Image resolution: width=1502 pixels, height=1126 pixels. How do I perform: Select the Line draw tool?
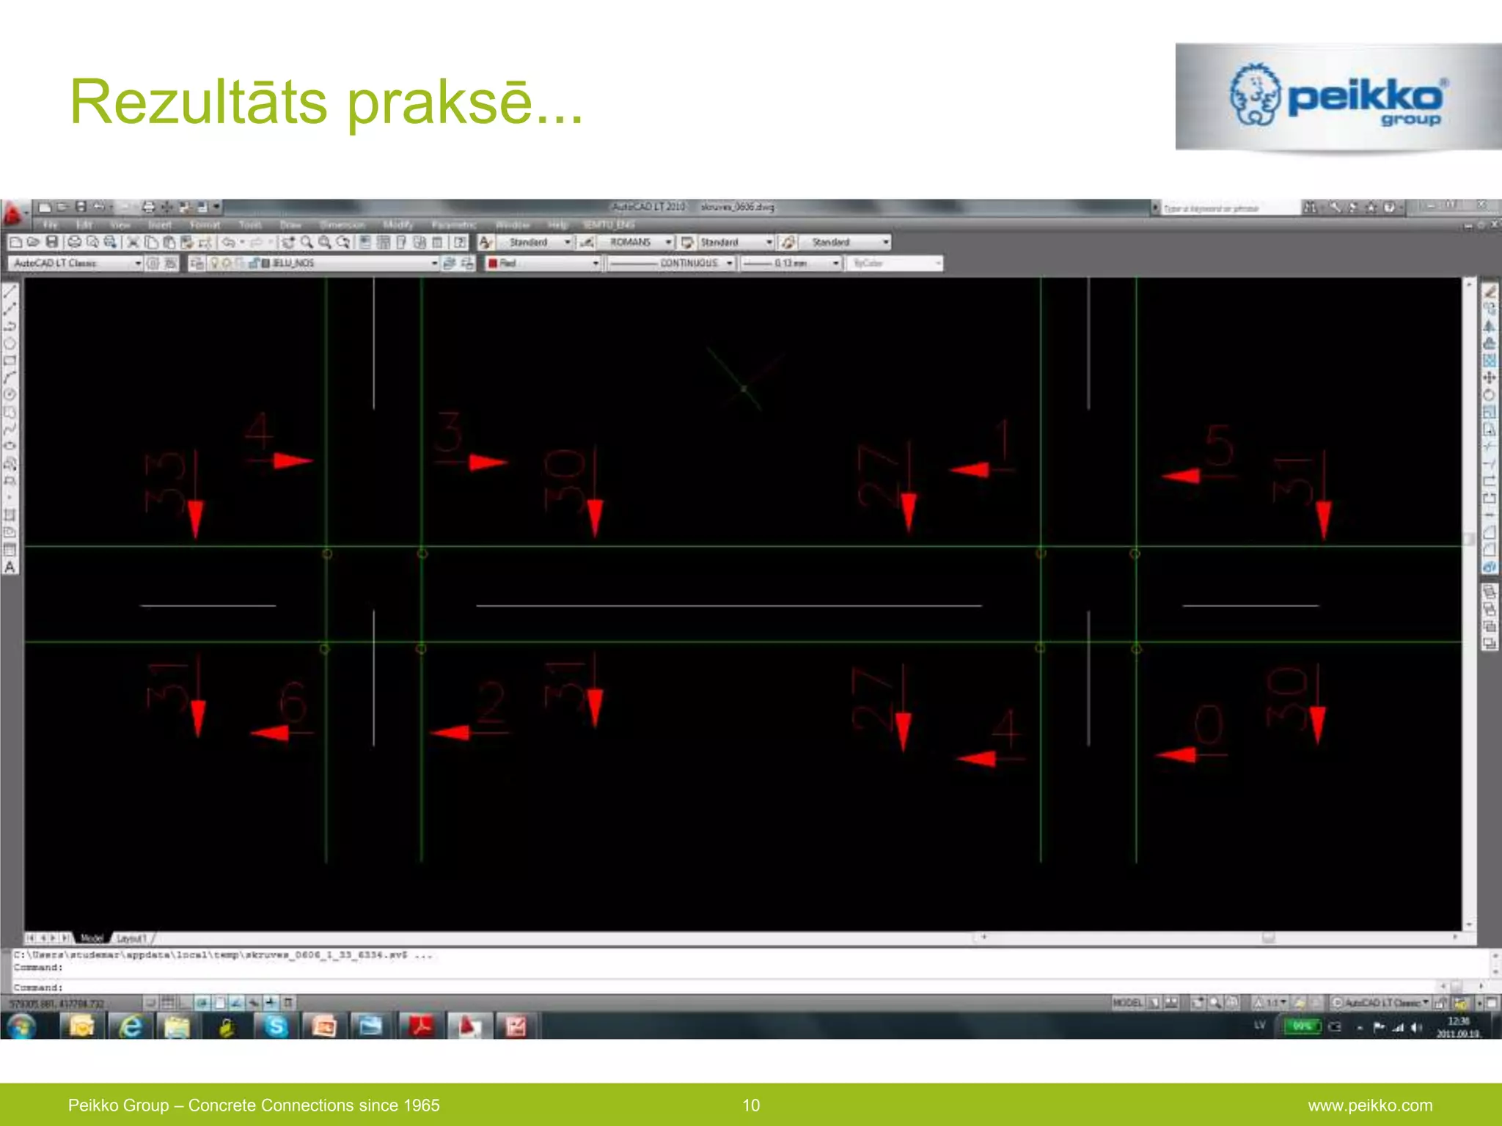(10, 292)
